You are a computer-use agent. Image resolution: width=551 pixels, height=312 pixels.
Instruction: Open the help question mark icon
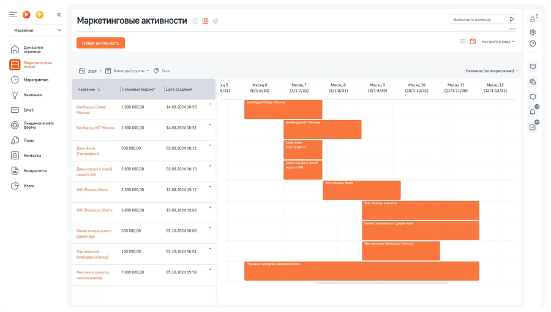click(533, 44)
